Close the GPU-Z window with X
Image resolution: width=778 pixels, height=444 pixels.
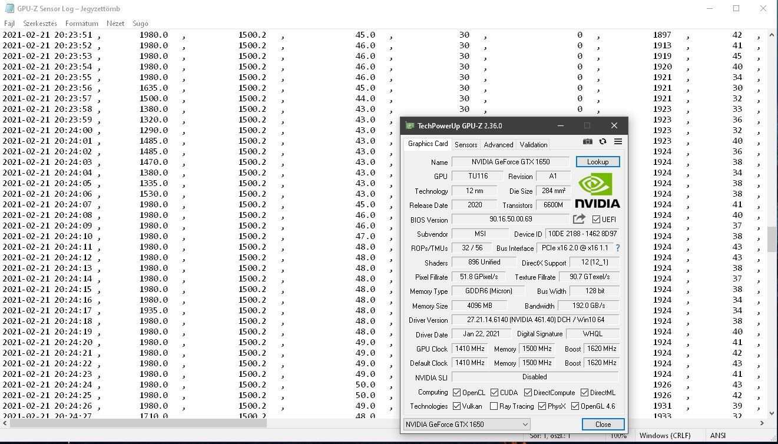coord(614,125)
